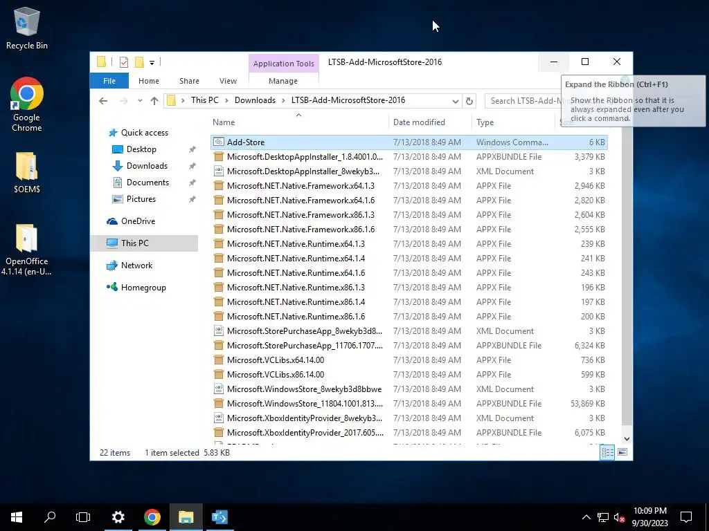Click the New Folder icon in title bar
The width and height of the screenshot is (709, 531).
click(x=139, y=62)
